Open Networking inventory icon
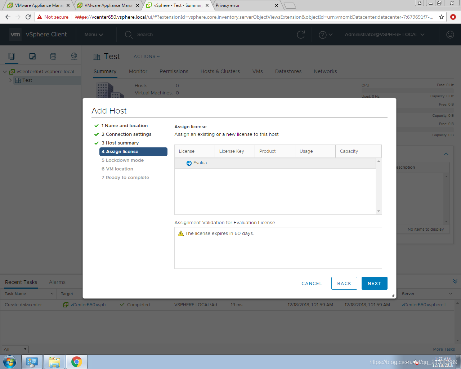Screen dimensions: 461x369 click(x=74, y=56)
